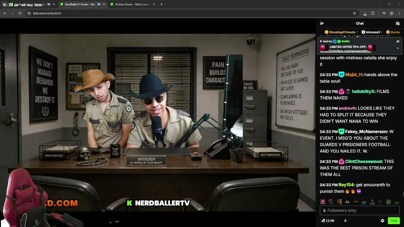Select kimness3 on the gift leaderboard
Image resolution: width=404 pixels, height=227 pixels.
373,32
